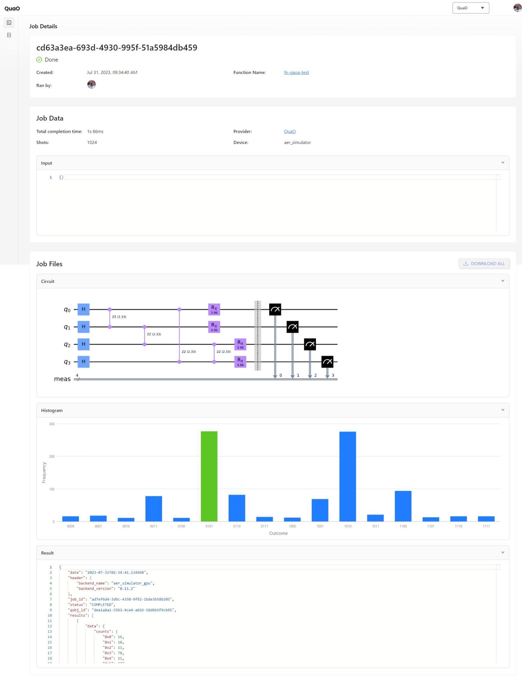The width and height of the screenshot is (522, 680).
Task: Click the job ID heading text
Action: (117, 47)
